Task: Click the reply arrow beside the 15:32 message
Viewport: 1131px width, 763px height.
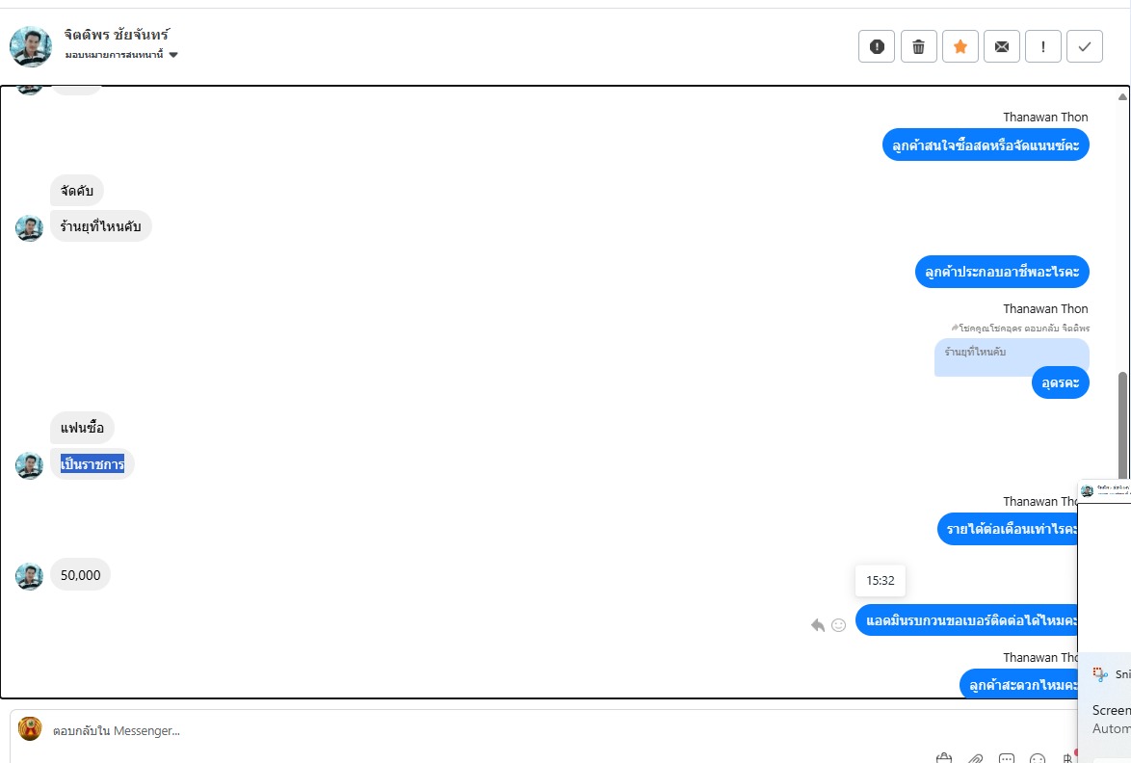Action: 818,625
